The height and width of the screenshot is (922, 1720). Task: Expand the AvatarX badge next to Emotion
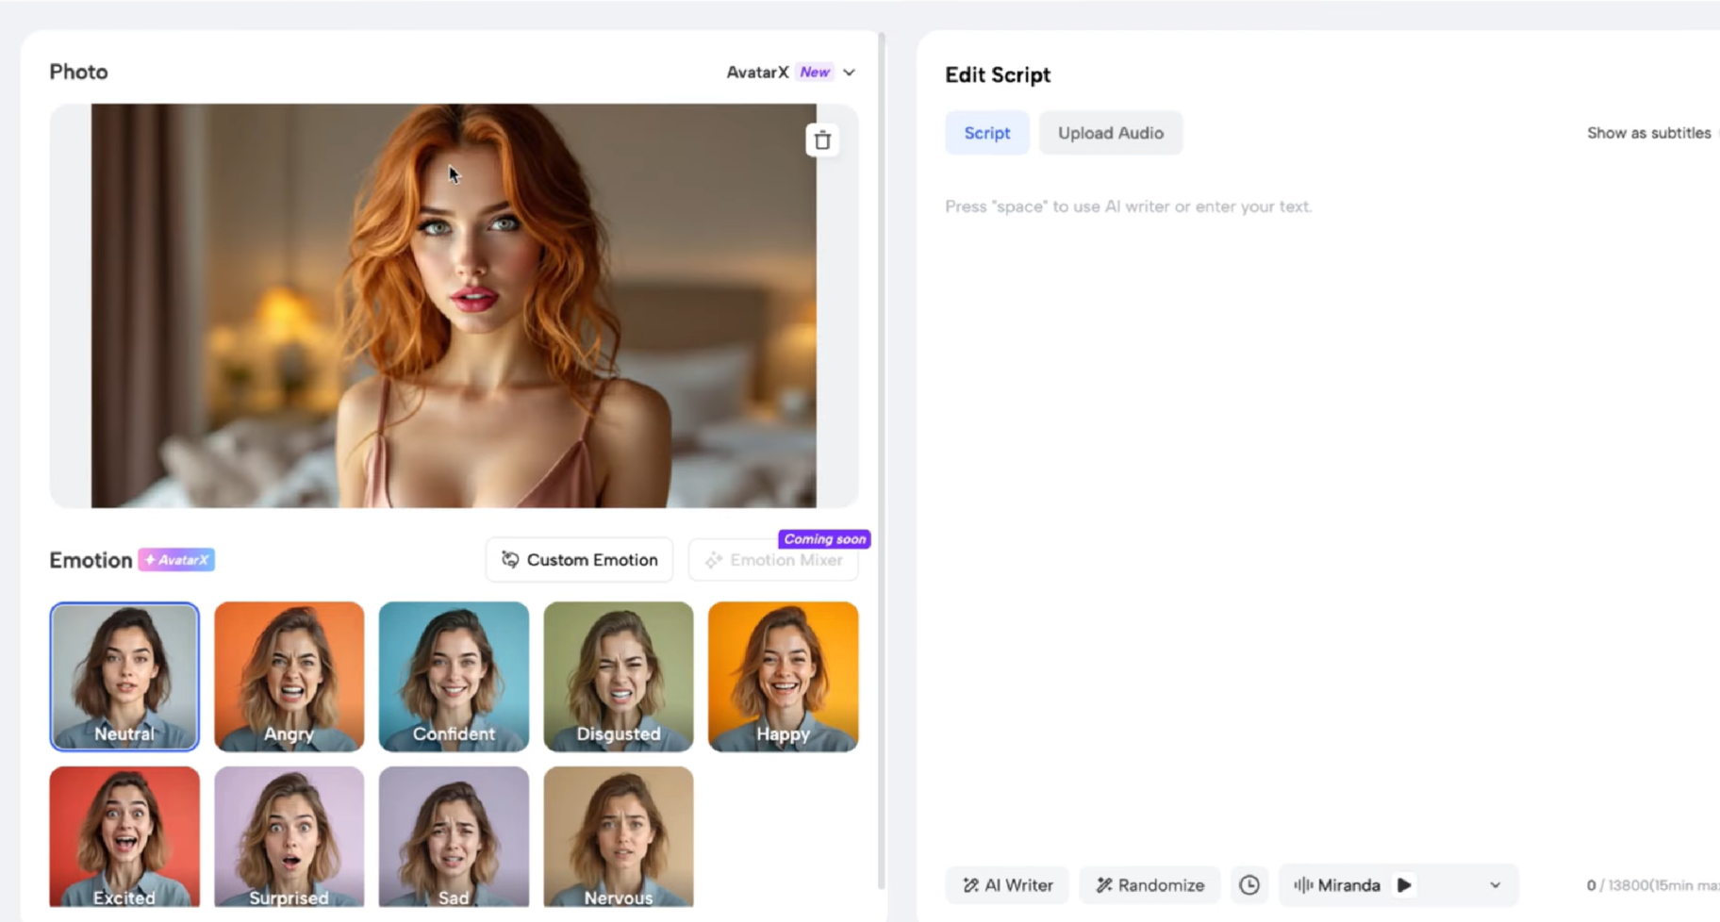click(176, 559)
